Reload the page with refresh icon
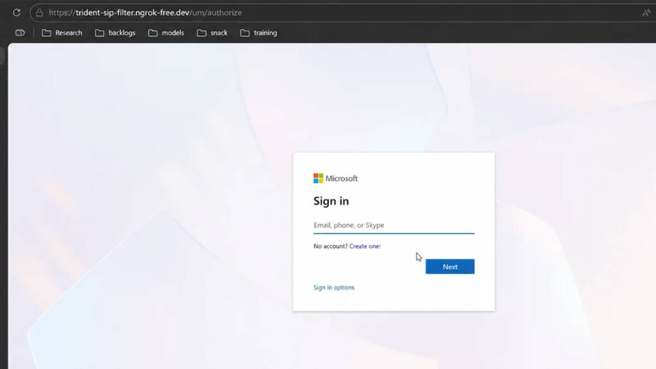The height and width of the screenshot is (369, 656). point(16,12)
